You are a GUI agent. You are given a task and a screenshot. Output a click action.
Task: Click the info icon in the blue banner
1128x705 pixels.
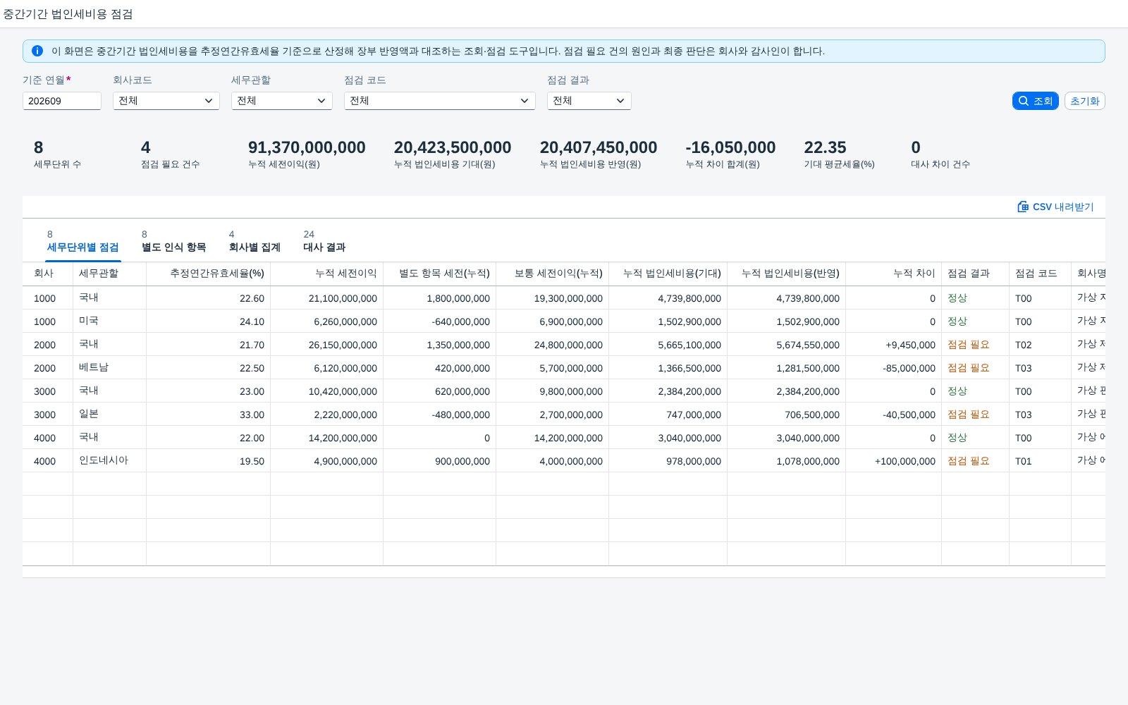tap(37, 51)
